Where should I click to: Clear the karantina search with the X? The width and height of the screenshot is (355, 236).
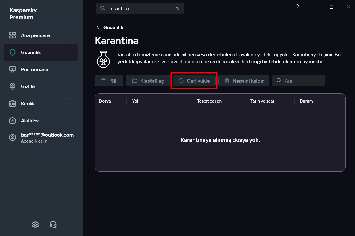pos(177,9)
